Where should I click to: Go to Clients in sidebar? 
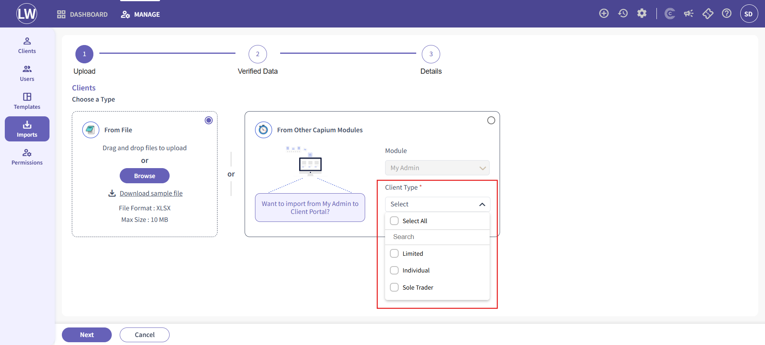(x=27, y=45)
